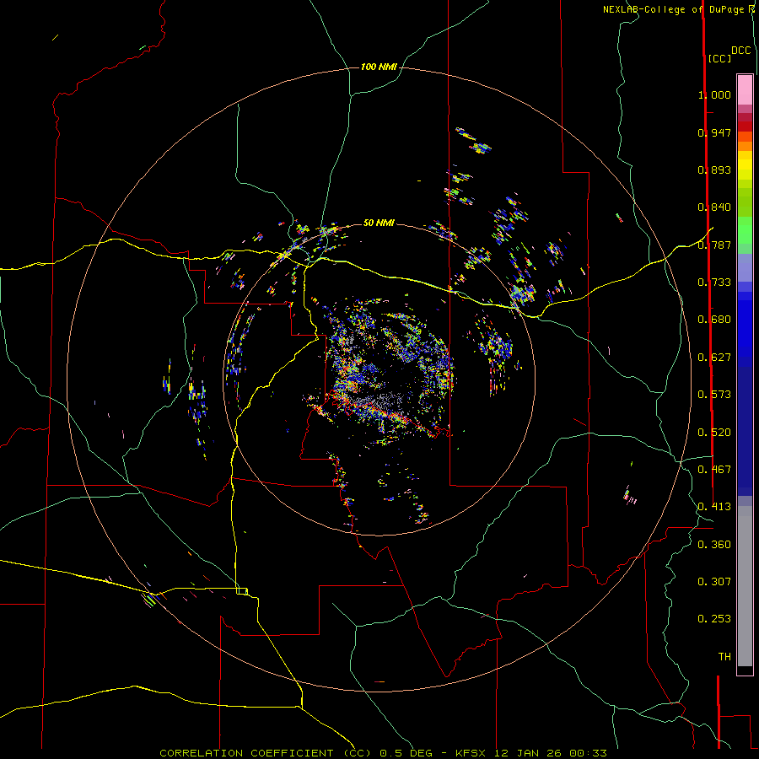Click the 0.787 scale value
Screen dimensions: 759x759
pos(714,245)
